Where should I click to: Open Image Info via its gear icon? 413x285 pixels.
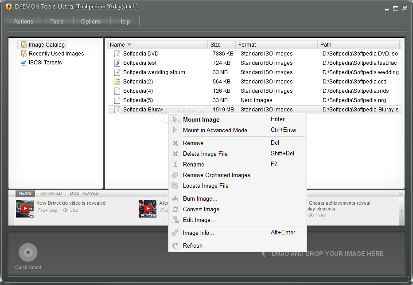[x=175, y=232]
